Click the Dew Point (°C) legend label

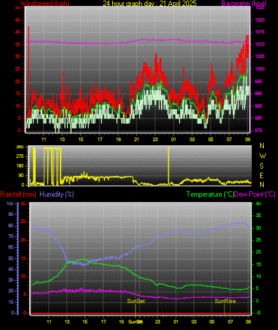tap(255, 194)
